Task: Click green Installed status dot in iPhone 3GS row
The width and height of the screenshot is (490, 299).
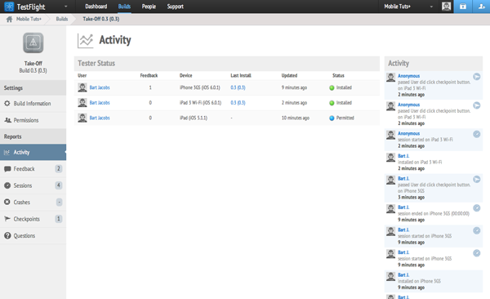Action: coord(332,88)
